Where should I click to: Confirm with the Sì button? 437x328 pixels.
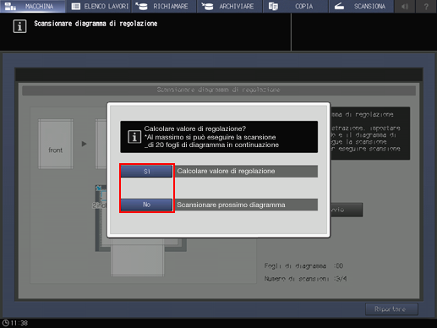tap(146, 172)
